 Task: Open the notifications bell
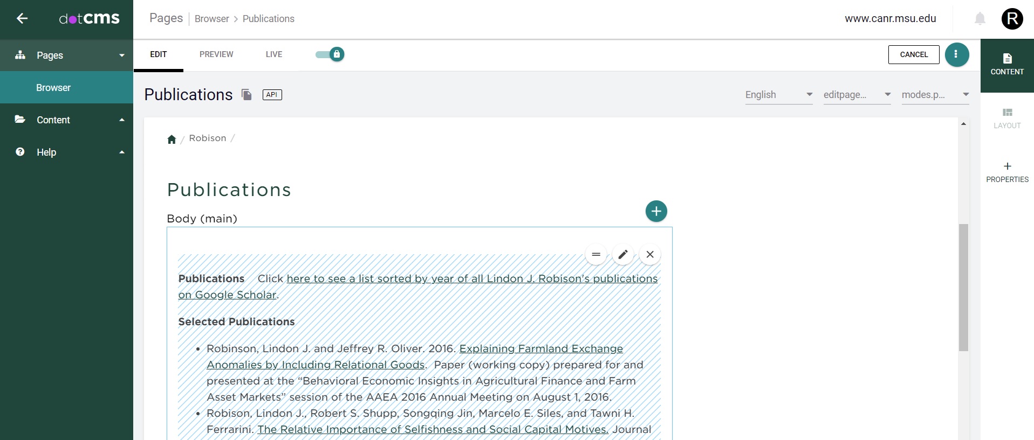980,19
